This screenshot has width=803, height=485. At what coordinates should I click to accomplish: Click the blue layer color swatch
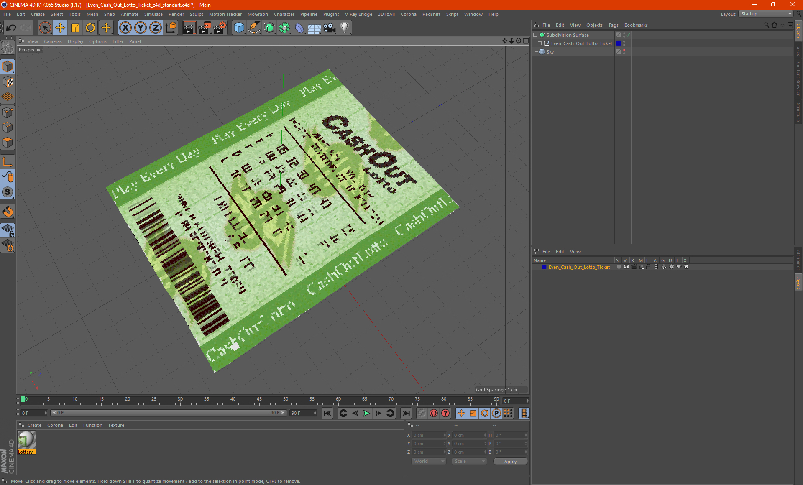click(544, 267)
